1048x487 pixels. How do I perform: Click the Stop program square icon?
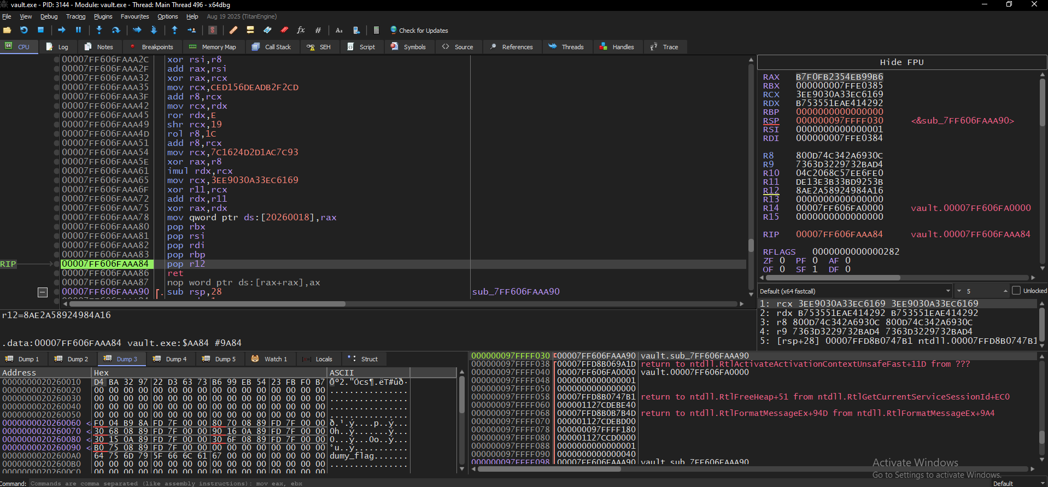click(40, 30)
